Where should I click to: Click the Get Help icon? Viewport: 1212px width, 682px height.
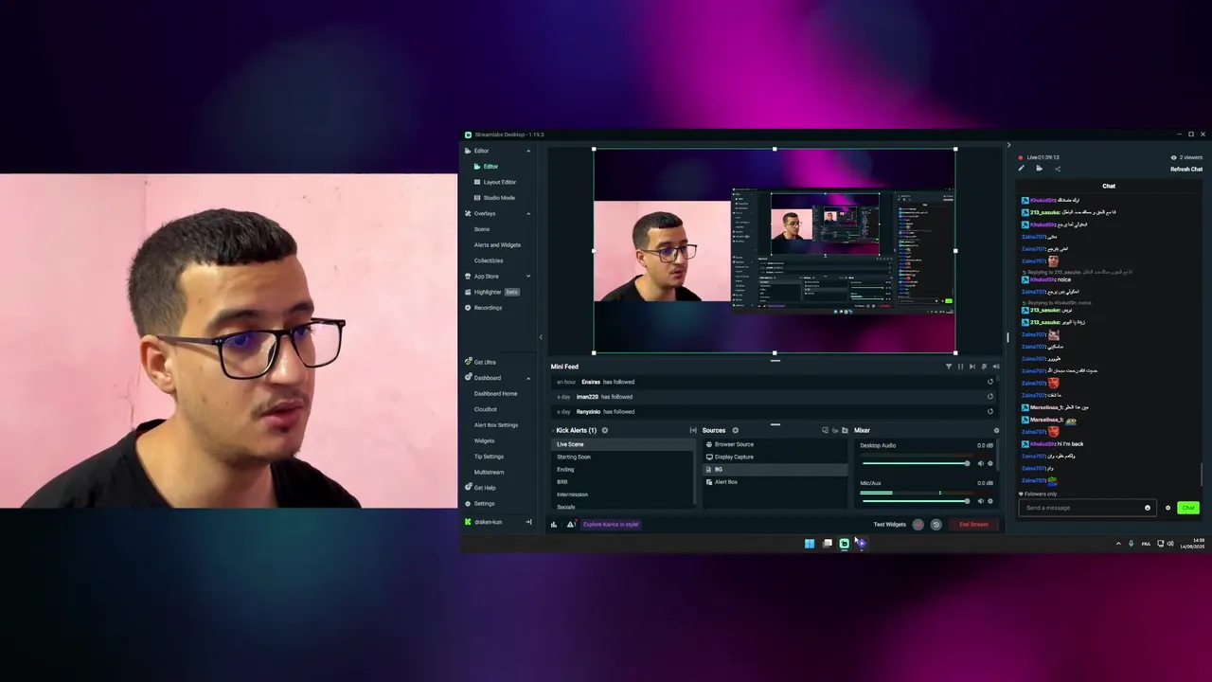[468, 488]
